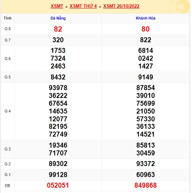Click G.6 number 2463
Viewport: 192px width, 193px height.
click(x=58, y=66)
